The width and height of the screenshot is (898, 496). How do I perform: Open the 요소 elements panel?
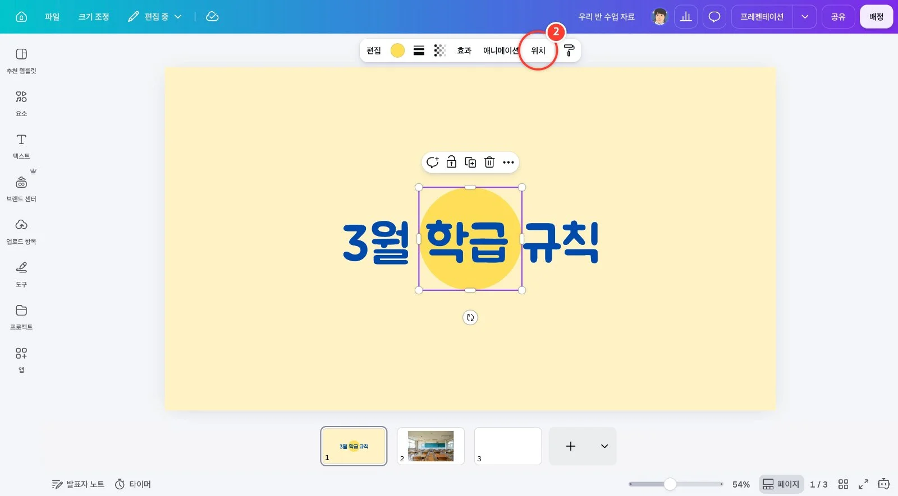[x=21, y=103]
